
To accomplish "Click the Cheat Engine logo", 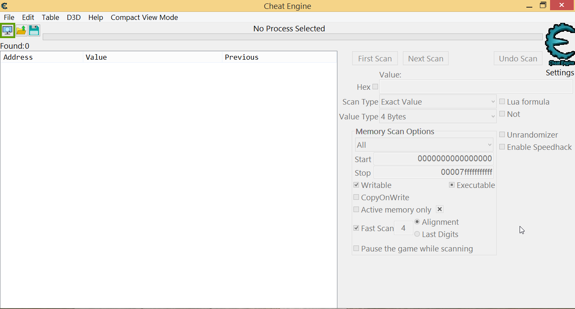I will pyautogui.click(x=559, y=45).
